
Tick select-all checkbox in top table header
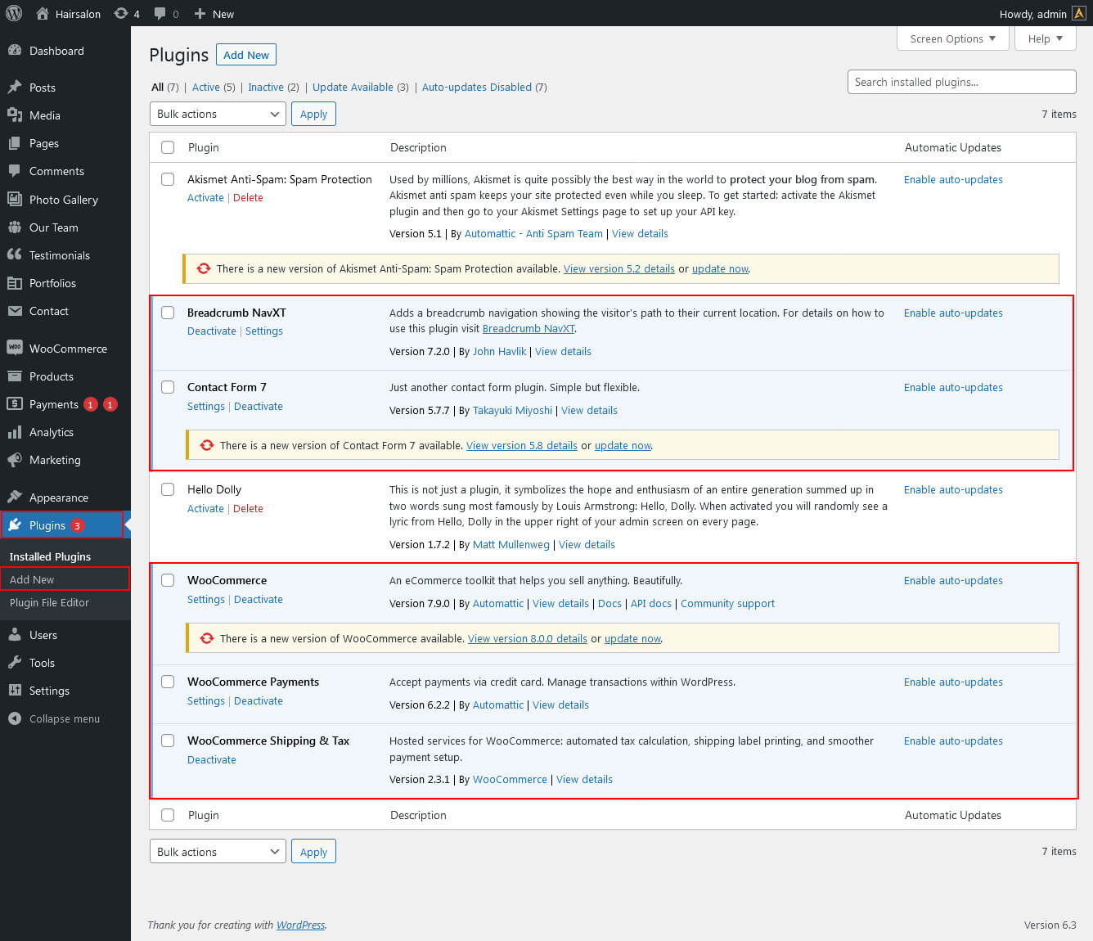(x=168, y=147)
